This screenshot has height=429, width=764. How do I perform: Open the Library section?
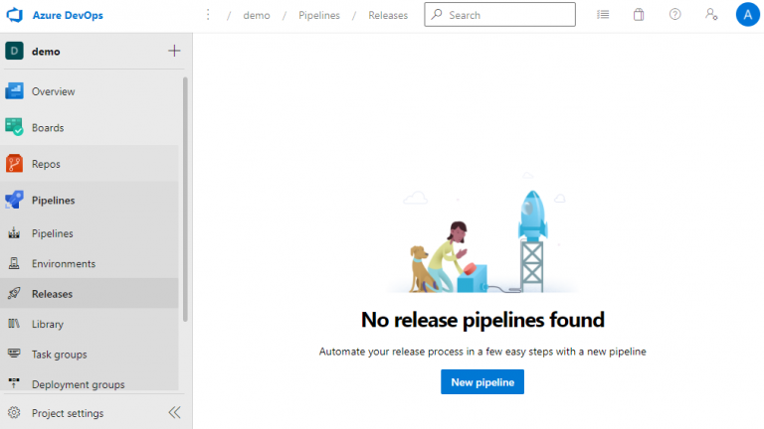coord(47,324)
